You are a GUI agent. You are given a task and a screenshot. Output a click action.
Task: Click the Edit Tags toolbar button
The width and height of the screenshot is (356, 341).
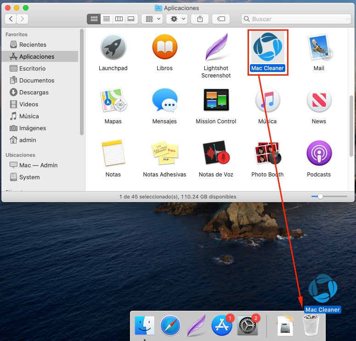point(221,19)
